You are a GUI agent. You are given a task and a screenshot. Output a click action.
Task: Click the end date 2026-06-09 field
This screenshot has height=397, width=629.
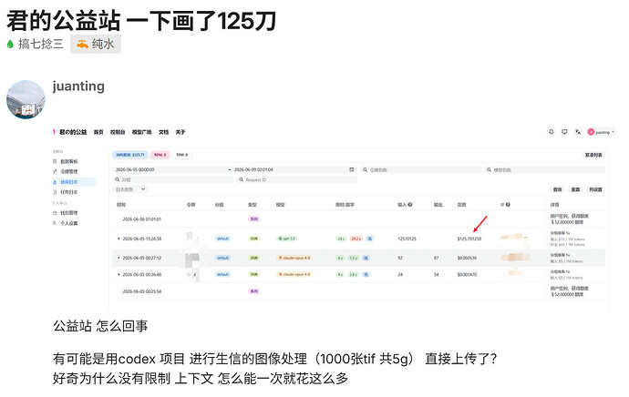pyautogui.click(x=253, y=170)
